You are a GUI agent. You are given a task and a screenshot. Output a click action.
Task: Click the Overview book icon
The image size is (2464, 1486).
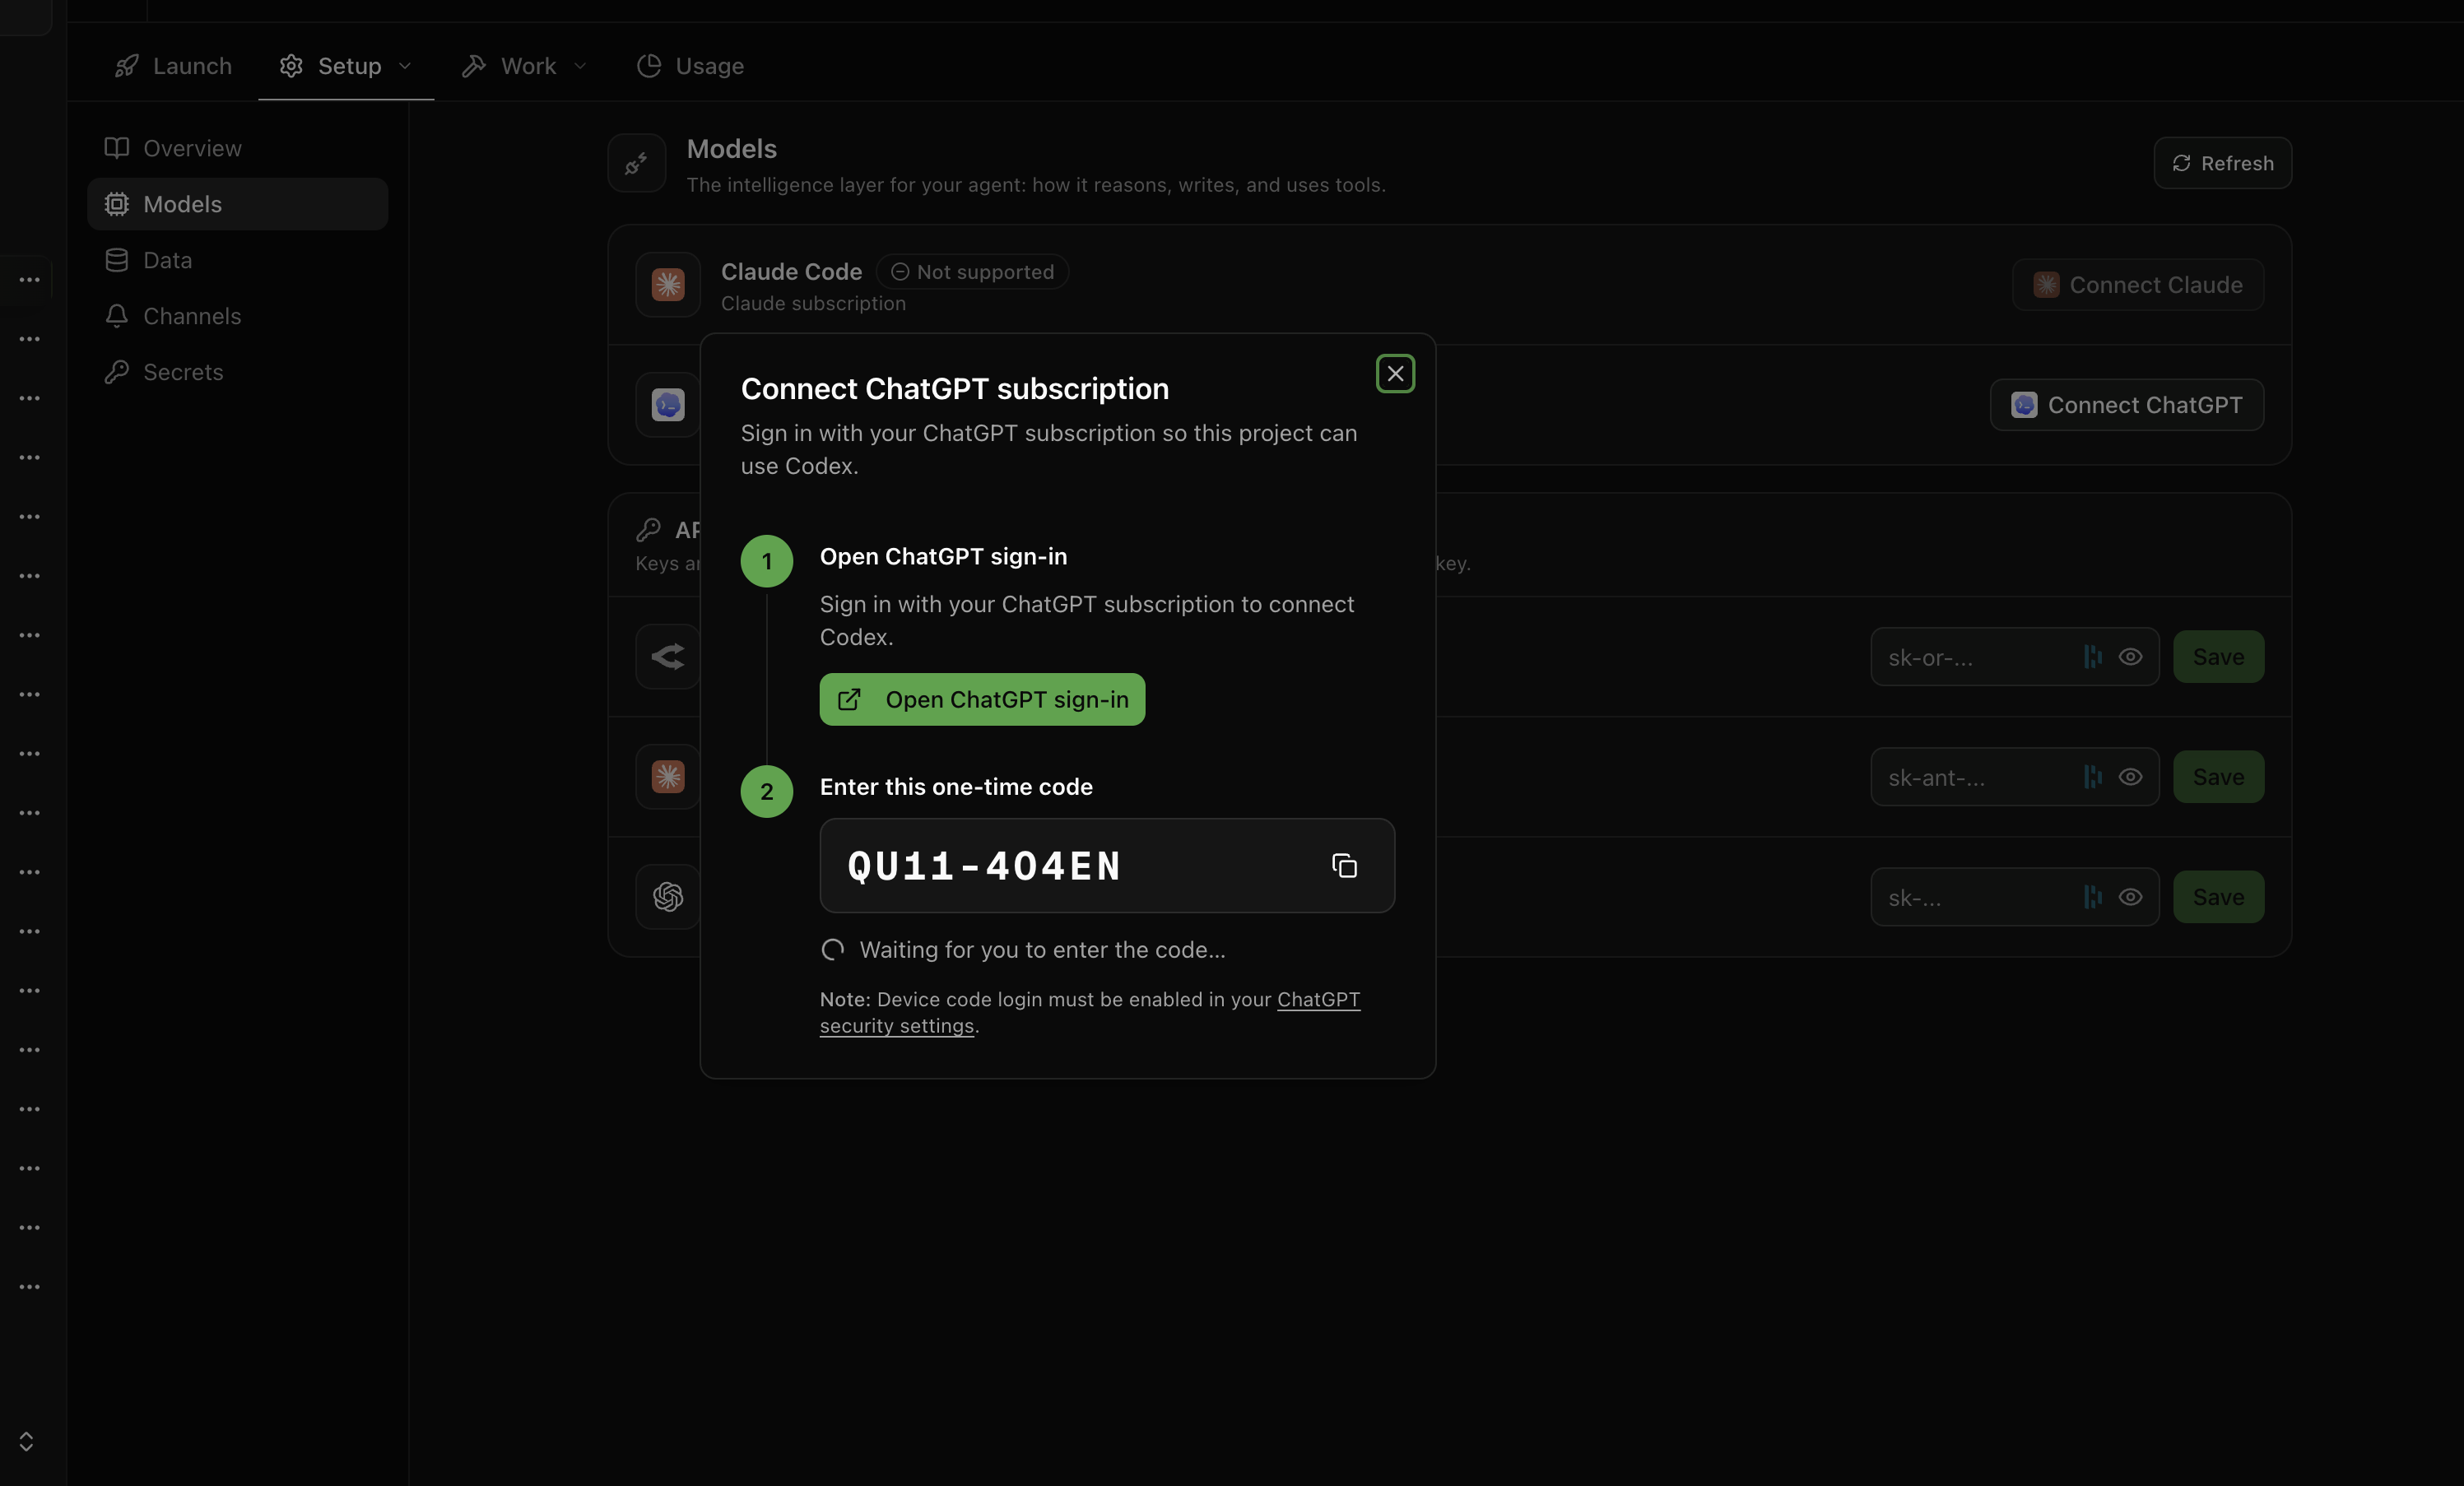117,148
